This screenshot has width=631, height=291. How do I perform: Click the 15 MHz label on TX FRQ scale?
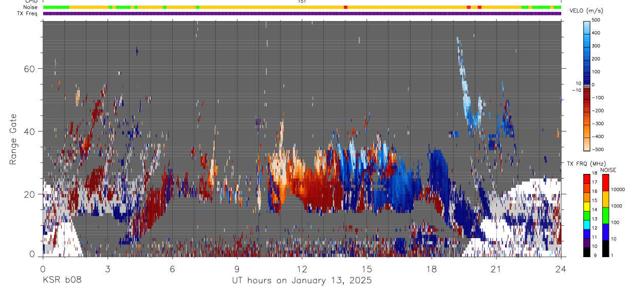(x=595, y=201)
